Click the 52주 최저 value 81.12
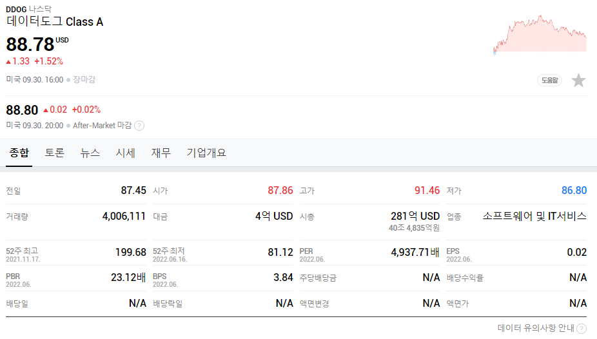The width and height of the screenshot is (597, 339). [x=280, y=252]
